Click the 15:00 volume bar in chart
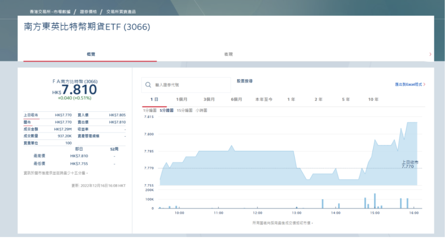This screenshot has width=445, height=239. pos(375,201)
